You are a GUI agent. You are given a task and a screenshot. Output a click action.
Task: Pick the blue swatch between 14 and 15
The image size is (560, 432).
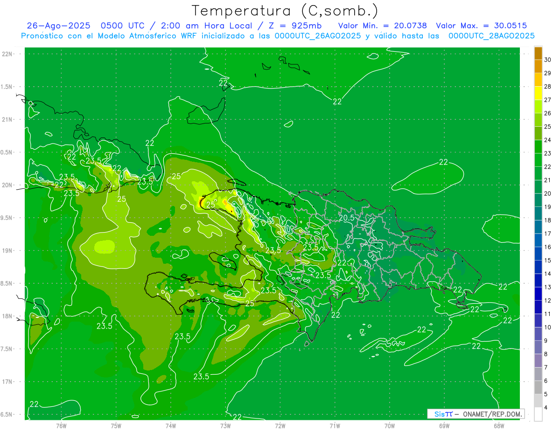(x=538, y=267)
